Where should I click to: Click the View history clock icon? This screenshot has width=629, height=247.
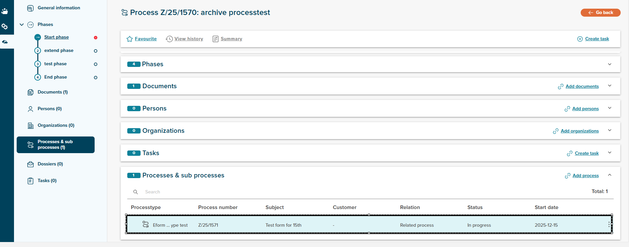[x=169, y=39]
